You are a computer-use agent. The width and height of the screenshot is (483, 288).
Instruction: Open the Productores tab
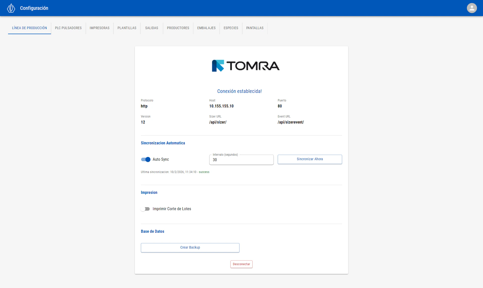(x=178, y=28)
